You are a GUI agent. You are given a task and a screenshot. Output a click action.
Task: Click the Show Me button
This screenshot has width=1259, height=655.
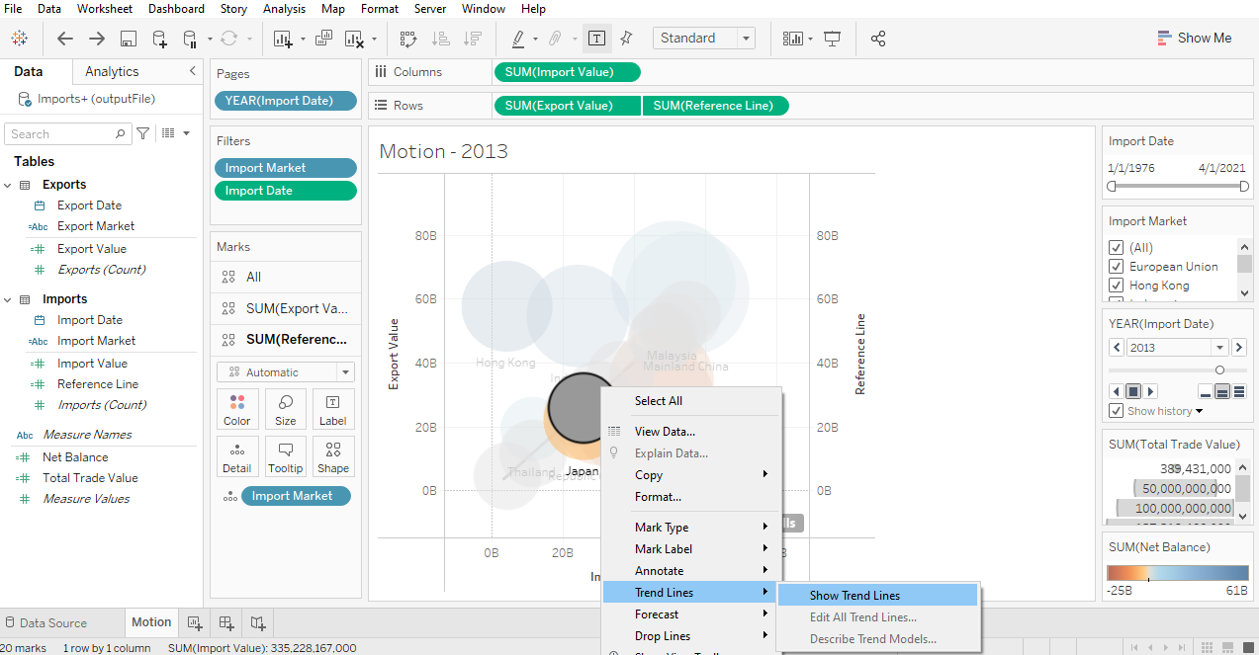pos(1194,39)
